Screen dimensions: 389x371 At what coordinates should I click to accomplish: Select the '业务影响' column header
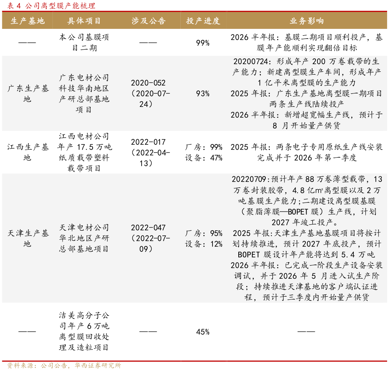pyautogui.click(x=307, y=21)
